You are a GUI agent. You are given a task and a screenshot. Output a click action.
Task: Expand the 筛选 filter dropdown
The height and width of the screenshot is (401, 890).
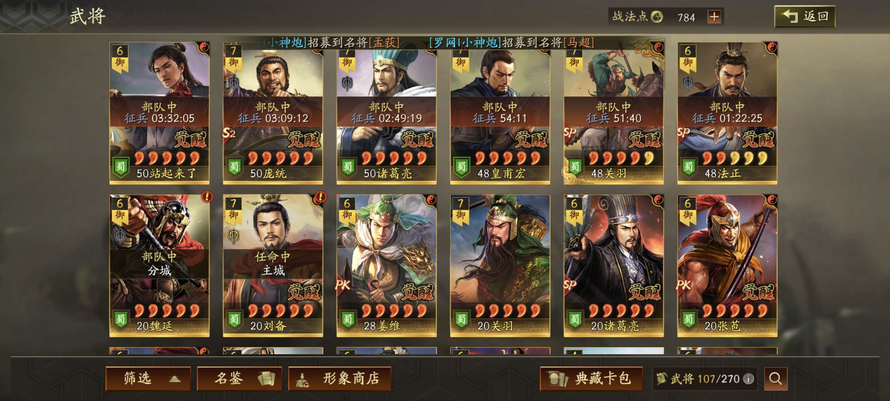[x=148, y=379]
